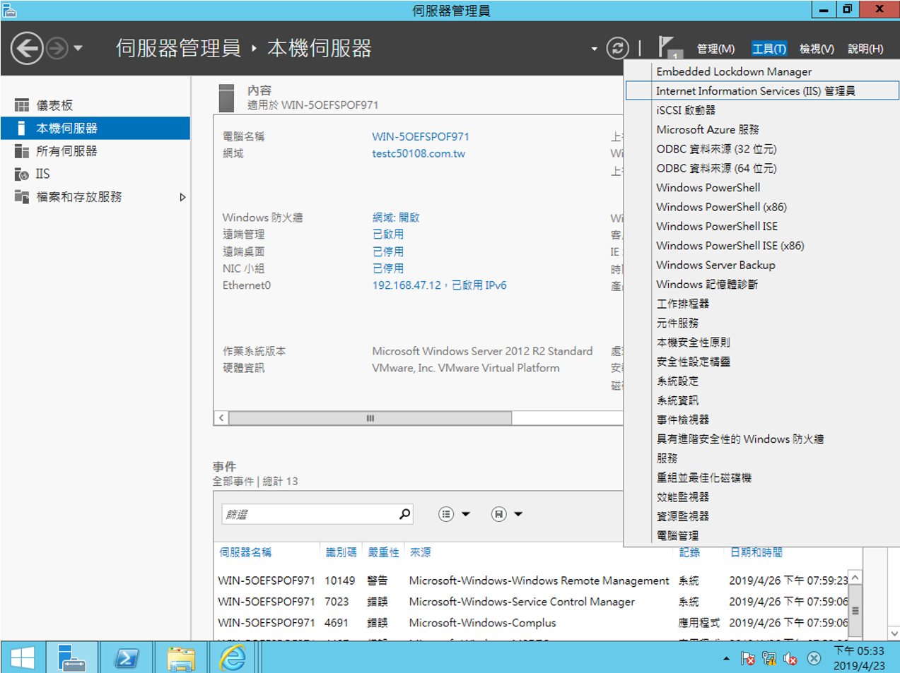Open the 檢視(V) menu
This screenshot has height=673, width=900.
click(817, 49)
